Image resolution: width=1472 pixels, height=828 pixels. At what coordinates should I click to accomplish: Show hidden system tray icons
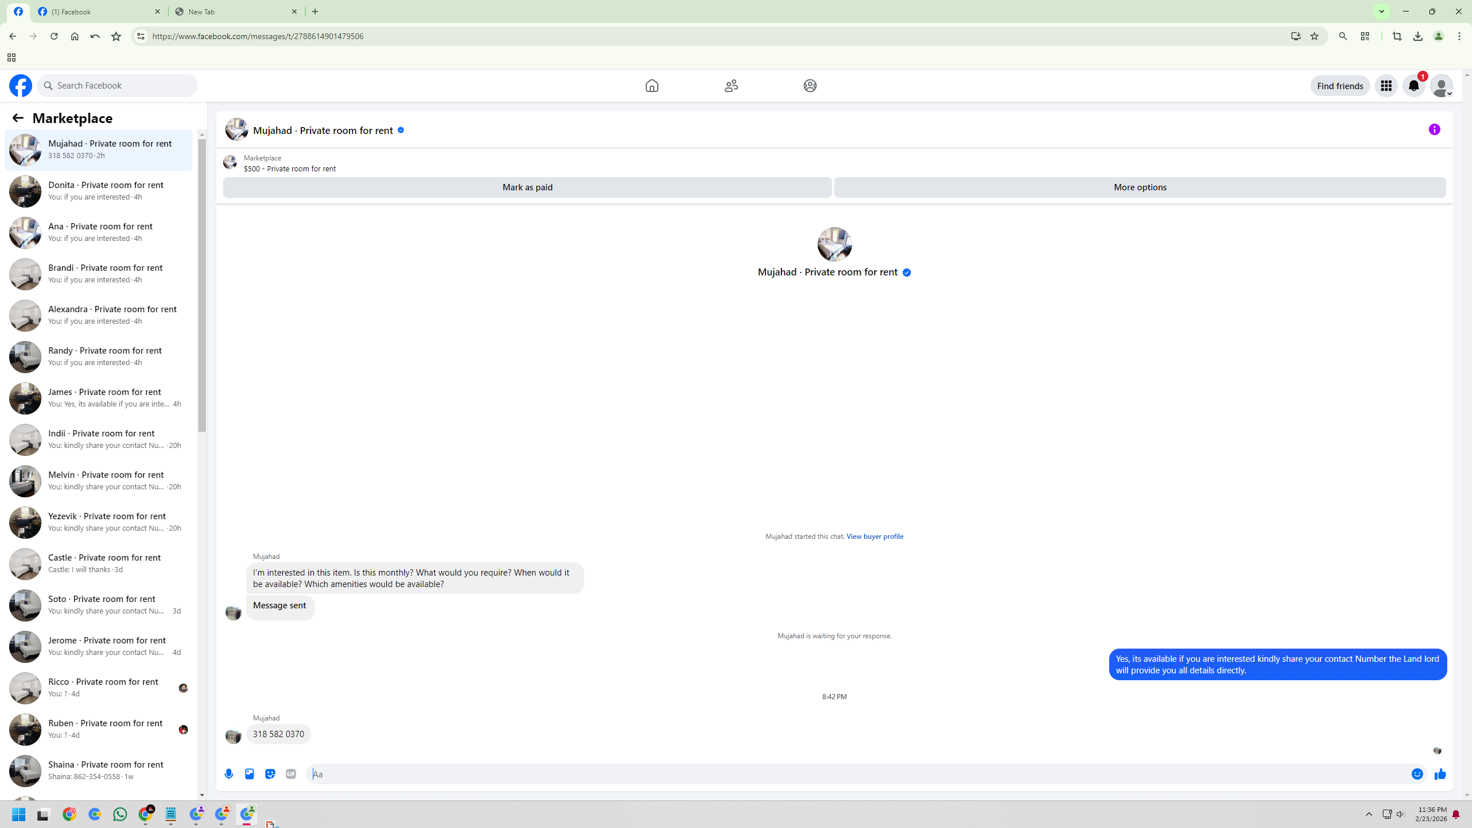(x=1368, y=814)
